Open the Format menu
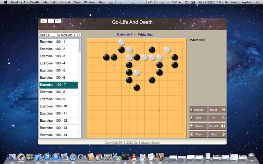 coord(65,2)
